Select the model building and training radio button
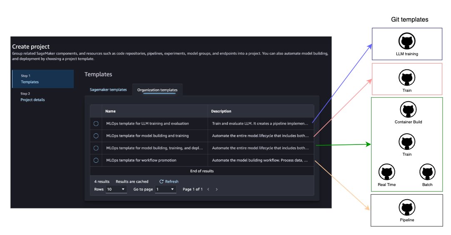The width and height of the screenshot is (451, 235). 96,136
